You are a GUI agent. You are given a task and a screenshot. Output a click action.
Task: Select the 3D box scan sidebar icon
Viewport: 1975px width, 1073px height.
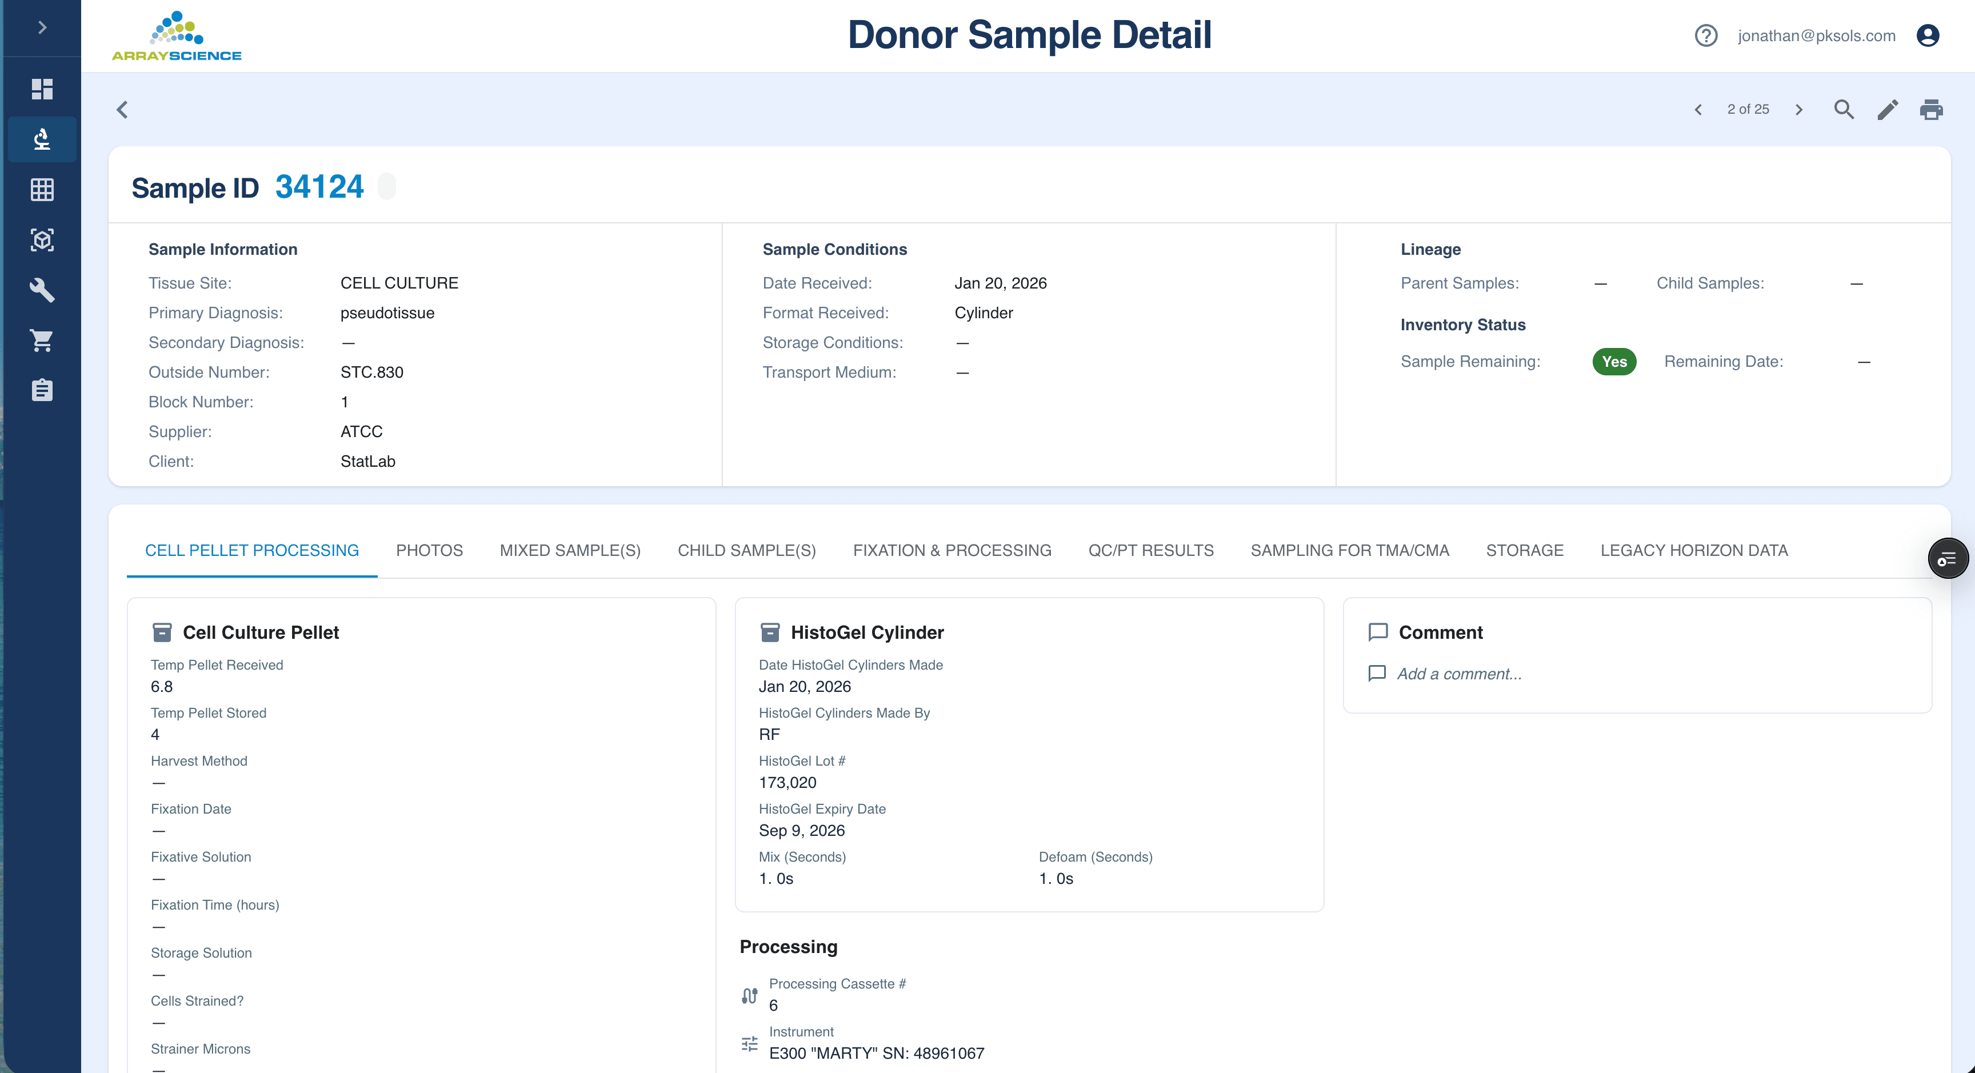[42, 240]
